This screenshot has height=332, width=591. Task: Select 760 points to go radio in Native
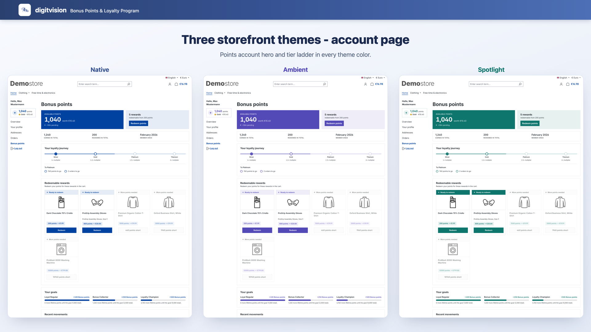(x=46, y=171)
